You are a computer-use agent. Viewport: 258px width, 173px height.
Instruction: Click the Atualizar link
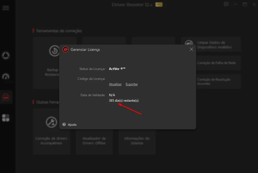(x=115, y=84)
